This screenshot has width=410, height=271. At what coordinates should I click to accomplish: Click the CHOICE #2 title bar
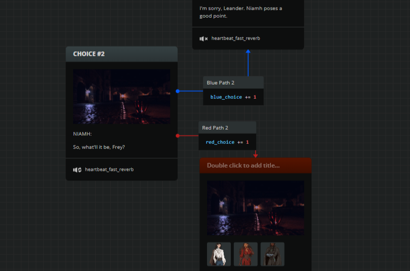point(121,54)
